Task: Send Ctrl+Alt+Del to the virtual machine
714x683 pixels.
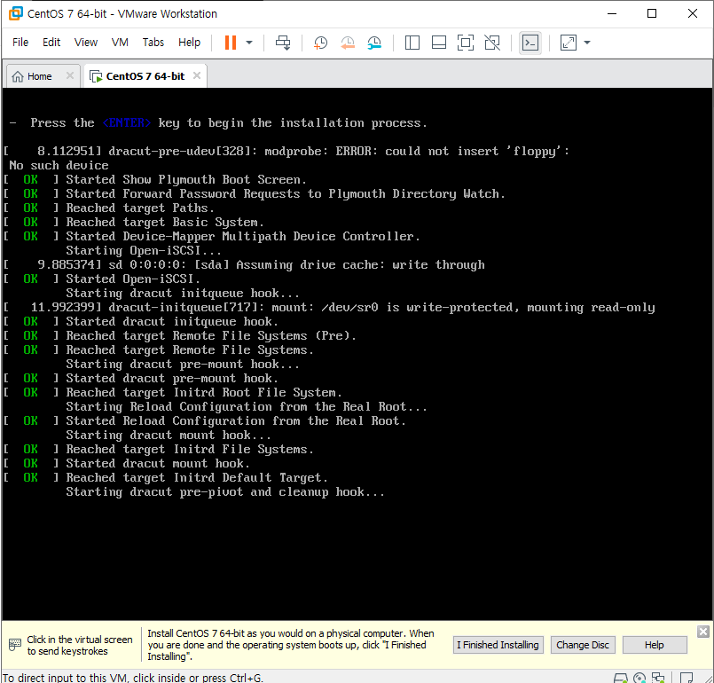Action: (283, 43)
